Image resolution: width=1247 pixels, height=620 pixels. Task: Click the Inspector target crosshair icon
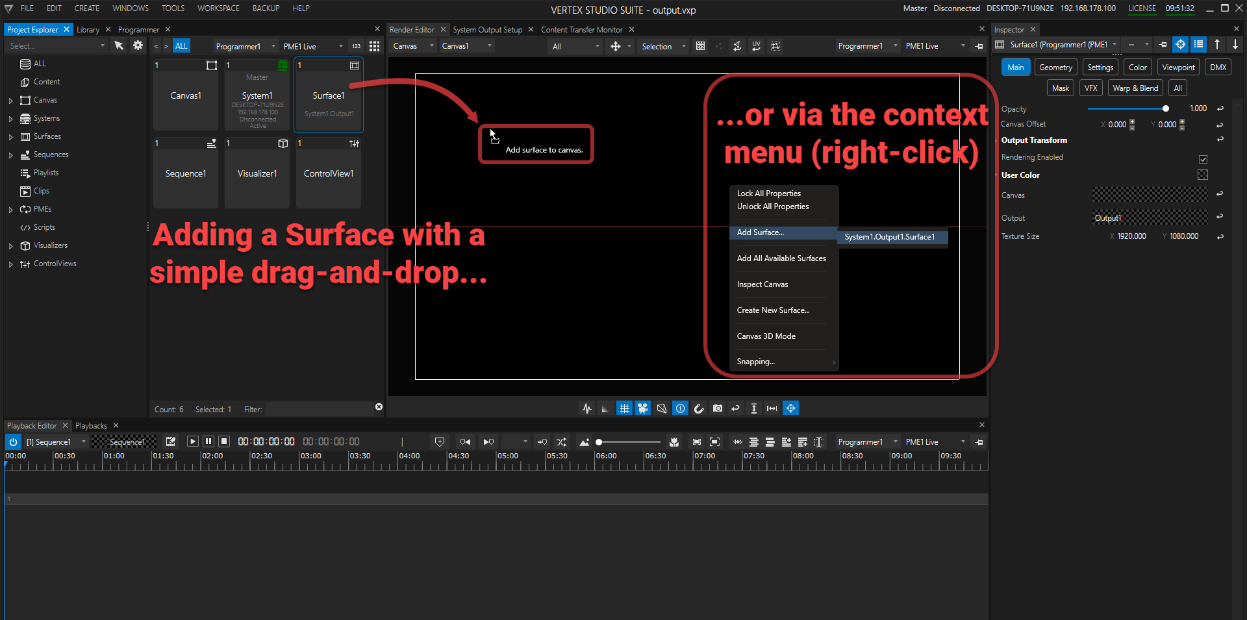pyautogui.click(x=1181, y=45)
